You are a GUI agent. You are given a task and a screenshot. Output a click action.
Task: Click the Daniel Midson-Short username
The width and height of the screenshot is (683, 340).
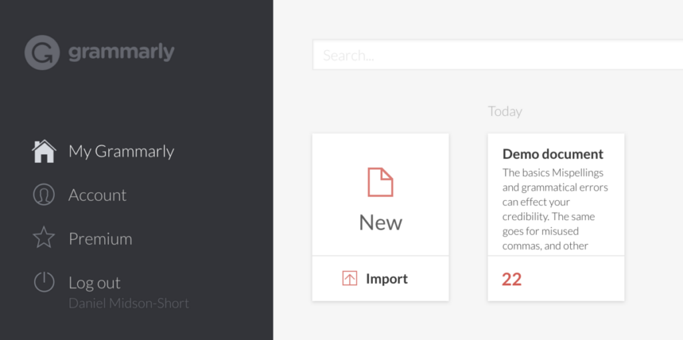129,303
